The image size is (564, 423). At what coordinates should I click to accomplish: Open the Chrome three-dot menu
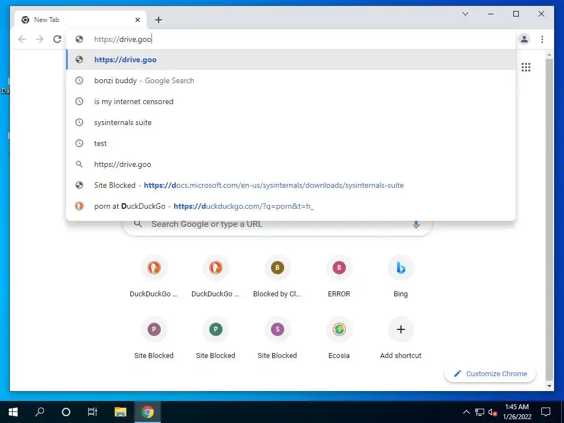(x=542, y=39)
